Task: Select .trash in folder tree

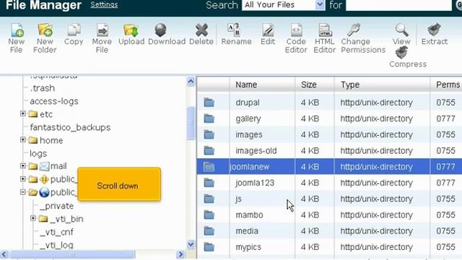Action: [43, 88]
